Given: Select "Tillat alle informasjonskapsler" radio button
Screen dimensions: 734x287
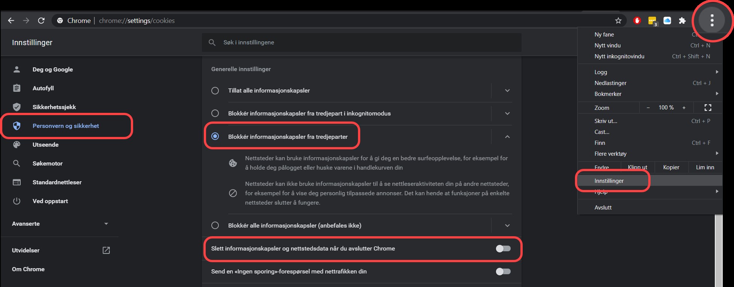Looking at the screenshot, I should (215, 91).
